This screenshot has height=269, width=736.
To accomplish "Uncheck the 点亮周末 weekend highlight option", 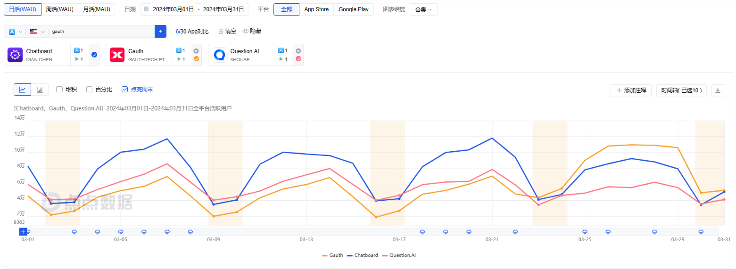I will point(124,90).
